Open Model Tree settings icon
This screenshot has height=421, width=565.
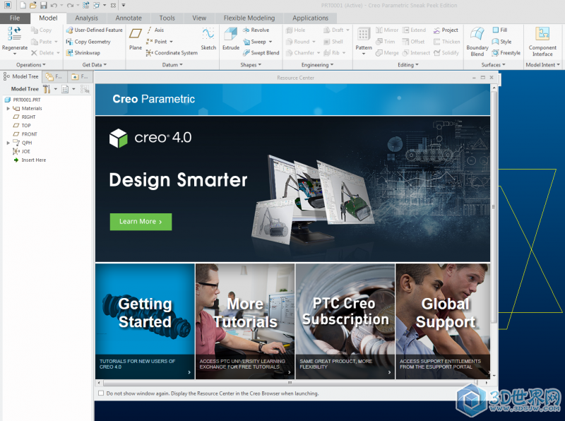point(47,89)
